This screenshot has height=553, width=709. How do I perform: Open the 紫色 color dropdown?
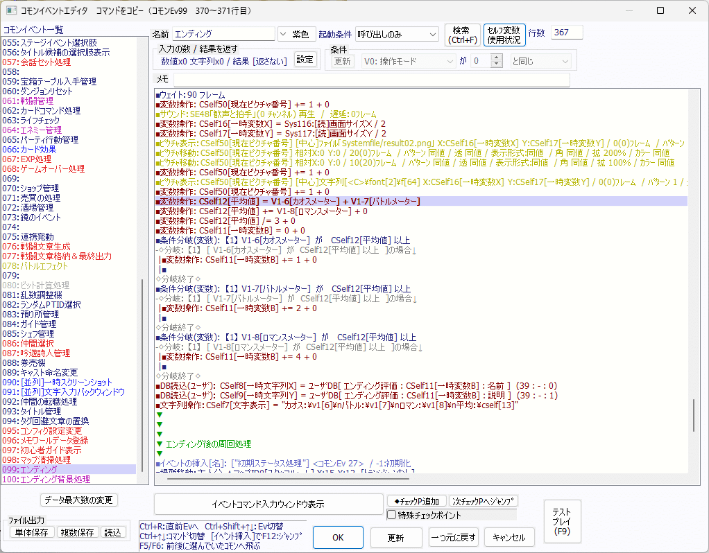click(x=296, y=34)
